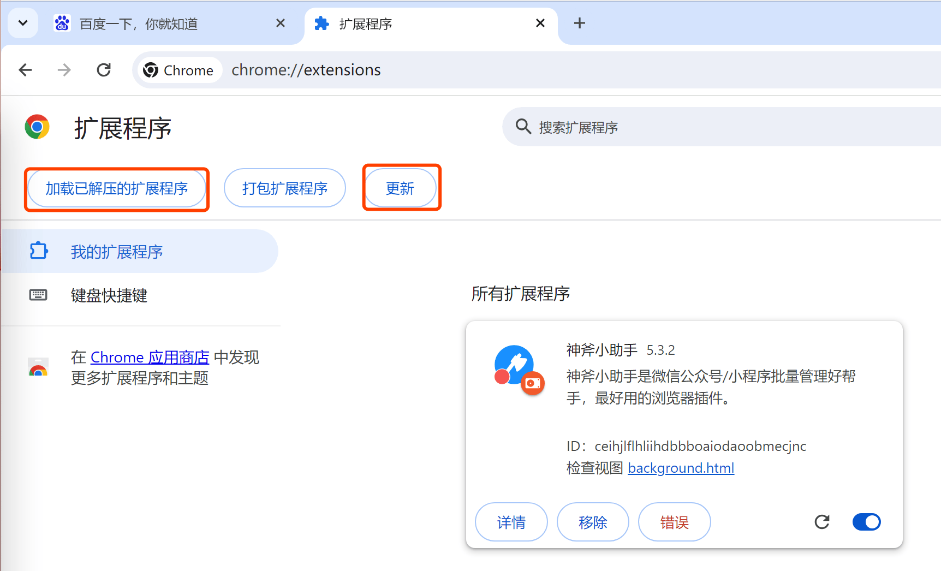Open the Chrome 应用商店 link
This screenshot has height=571, width=941.
(x=150, y=357)
